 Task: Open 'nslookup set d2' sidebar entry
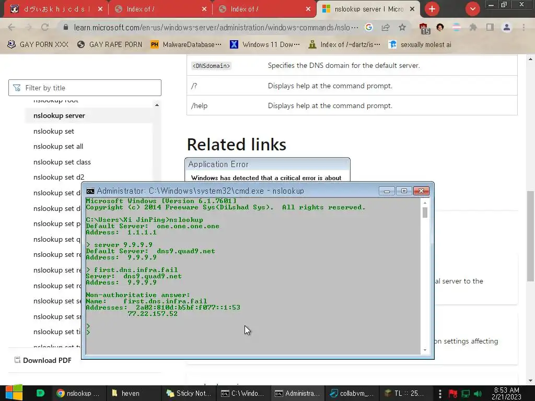59,178
